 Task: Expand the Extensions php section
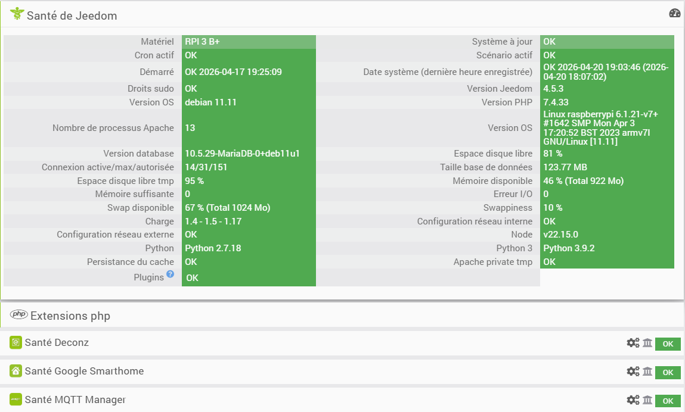click(70, 316)
